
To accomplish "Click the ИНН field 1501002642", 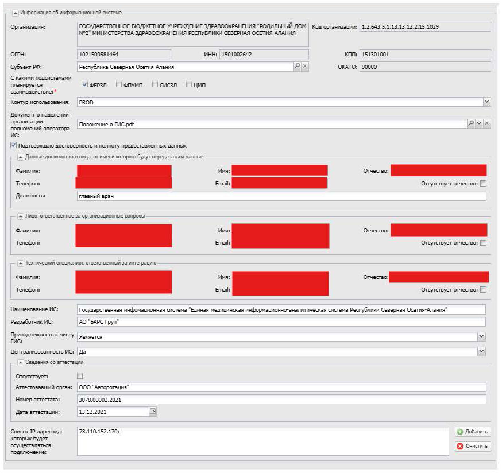I will click(x=264, y=54).
